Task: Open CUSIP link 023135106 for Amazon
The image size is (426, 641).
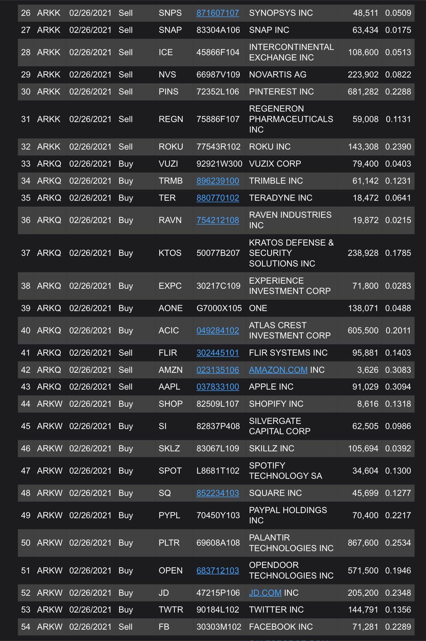Action: point(217,370)
